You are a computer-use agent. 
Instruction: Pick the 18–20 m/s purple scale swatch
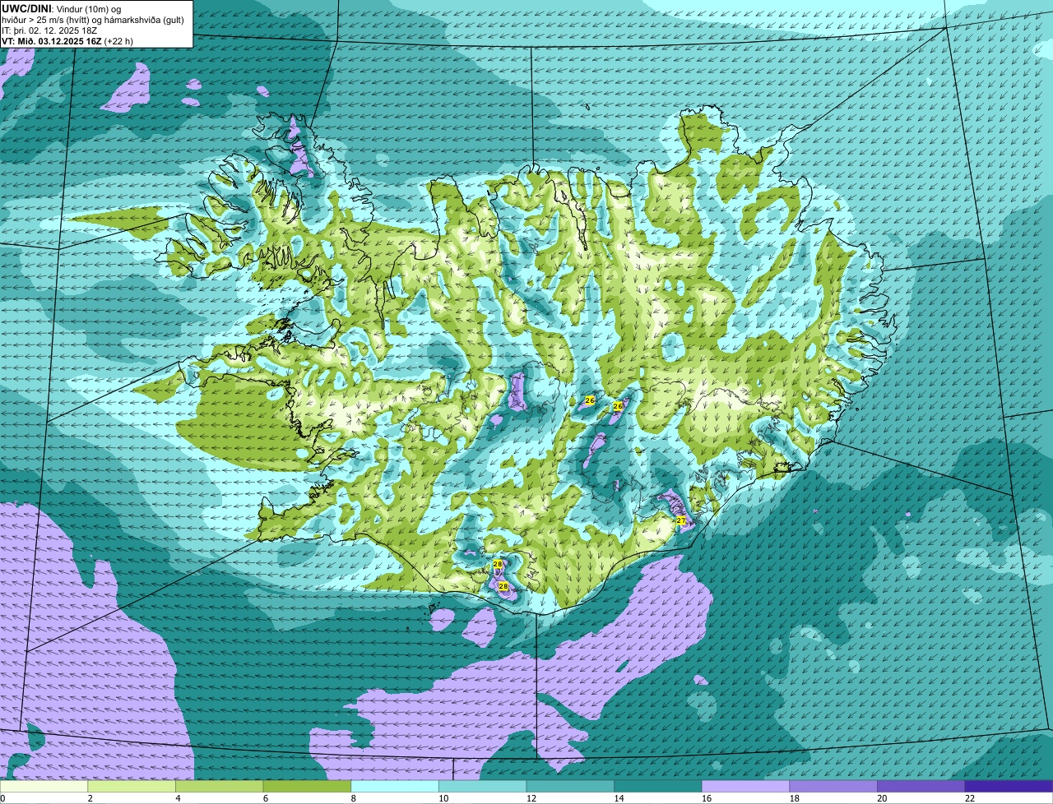click(x=833, y=786)
